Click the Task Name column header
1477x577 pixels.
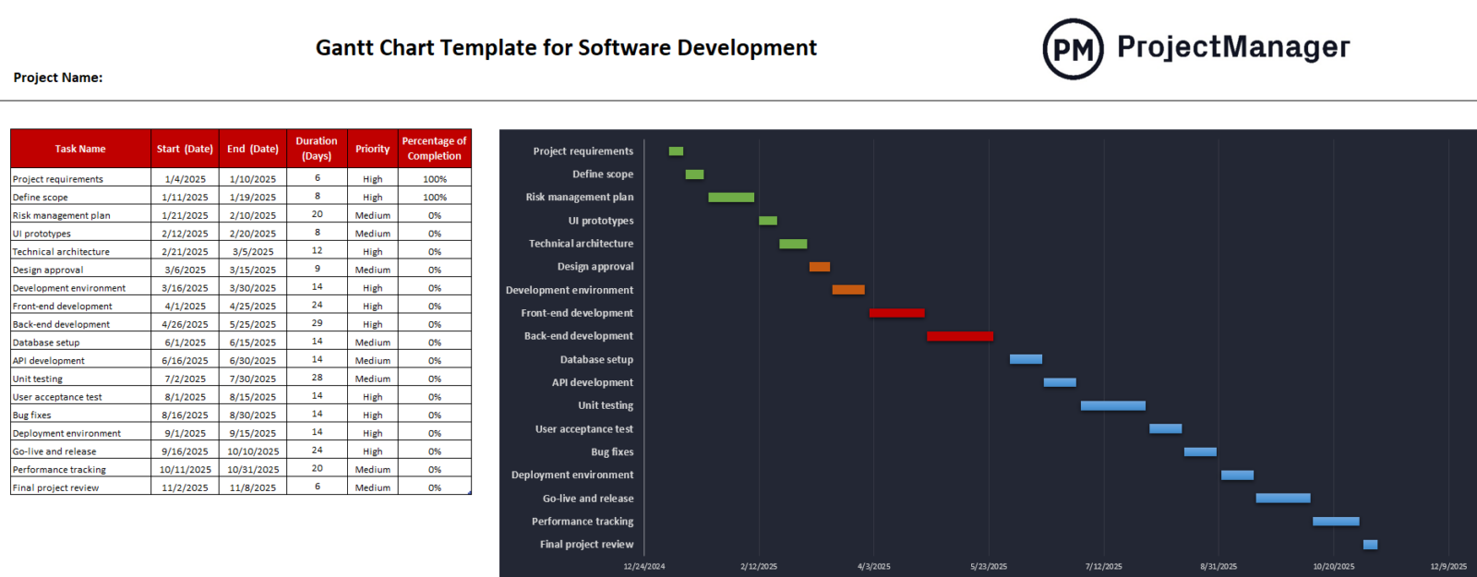(80, 149)
